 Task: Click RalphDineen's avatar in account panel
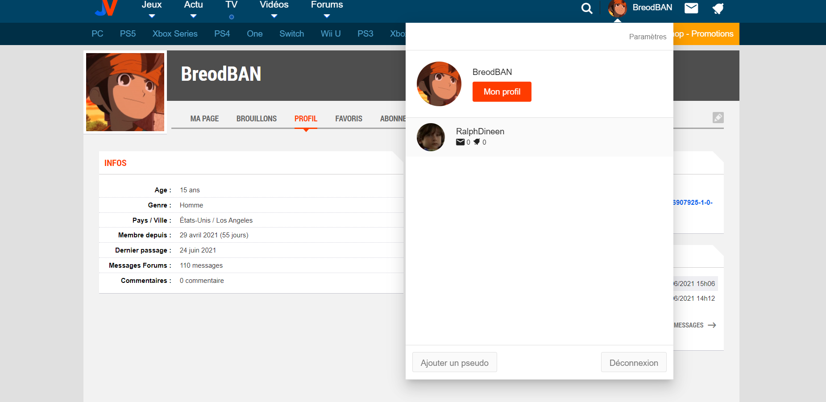click(x=431, y=137)
